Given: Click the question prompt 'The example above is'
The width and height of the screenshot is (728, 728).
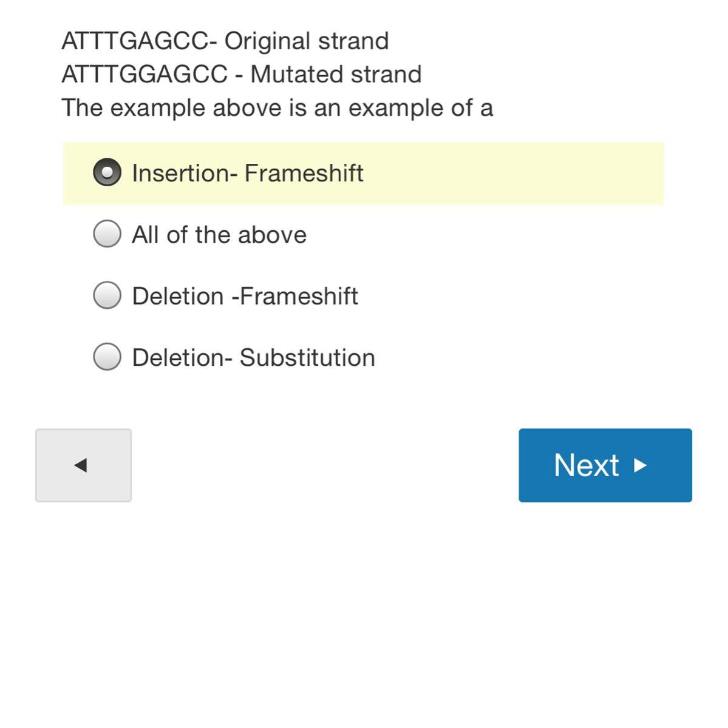Looking at the screenshot, I should tap(277, 108).
